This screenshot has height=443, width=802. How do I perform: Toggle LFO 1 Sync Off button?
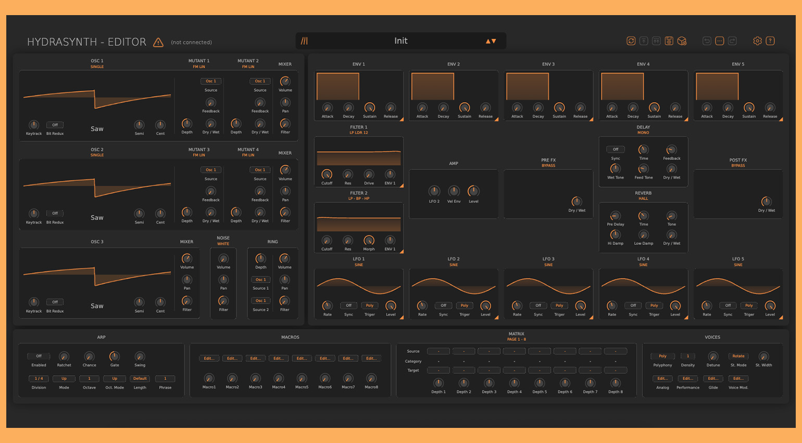click(x=348, y=305)
